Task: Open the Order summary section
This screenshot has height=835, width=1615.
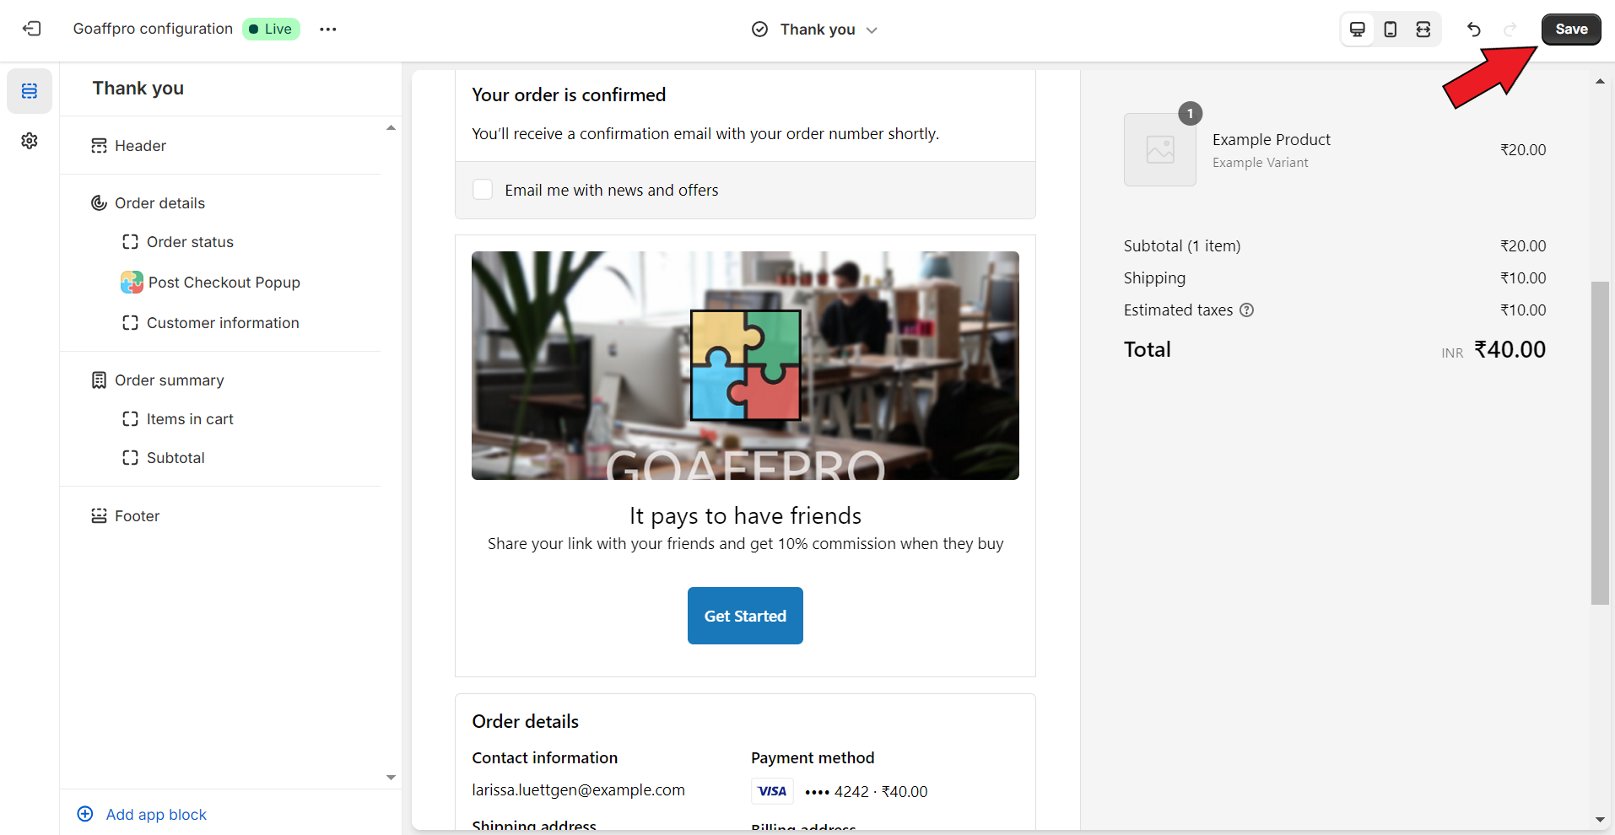Action: pyautogui.click(x=169, y=380)
